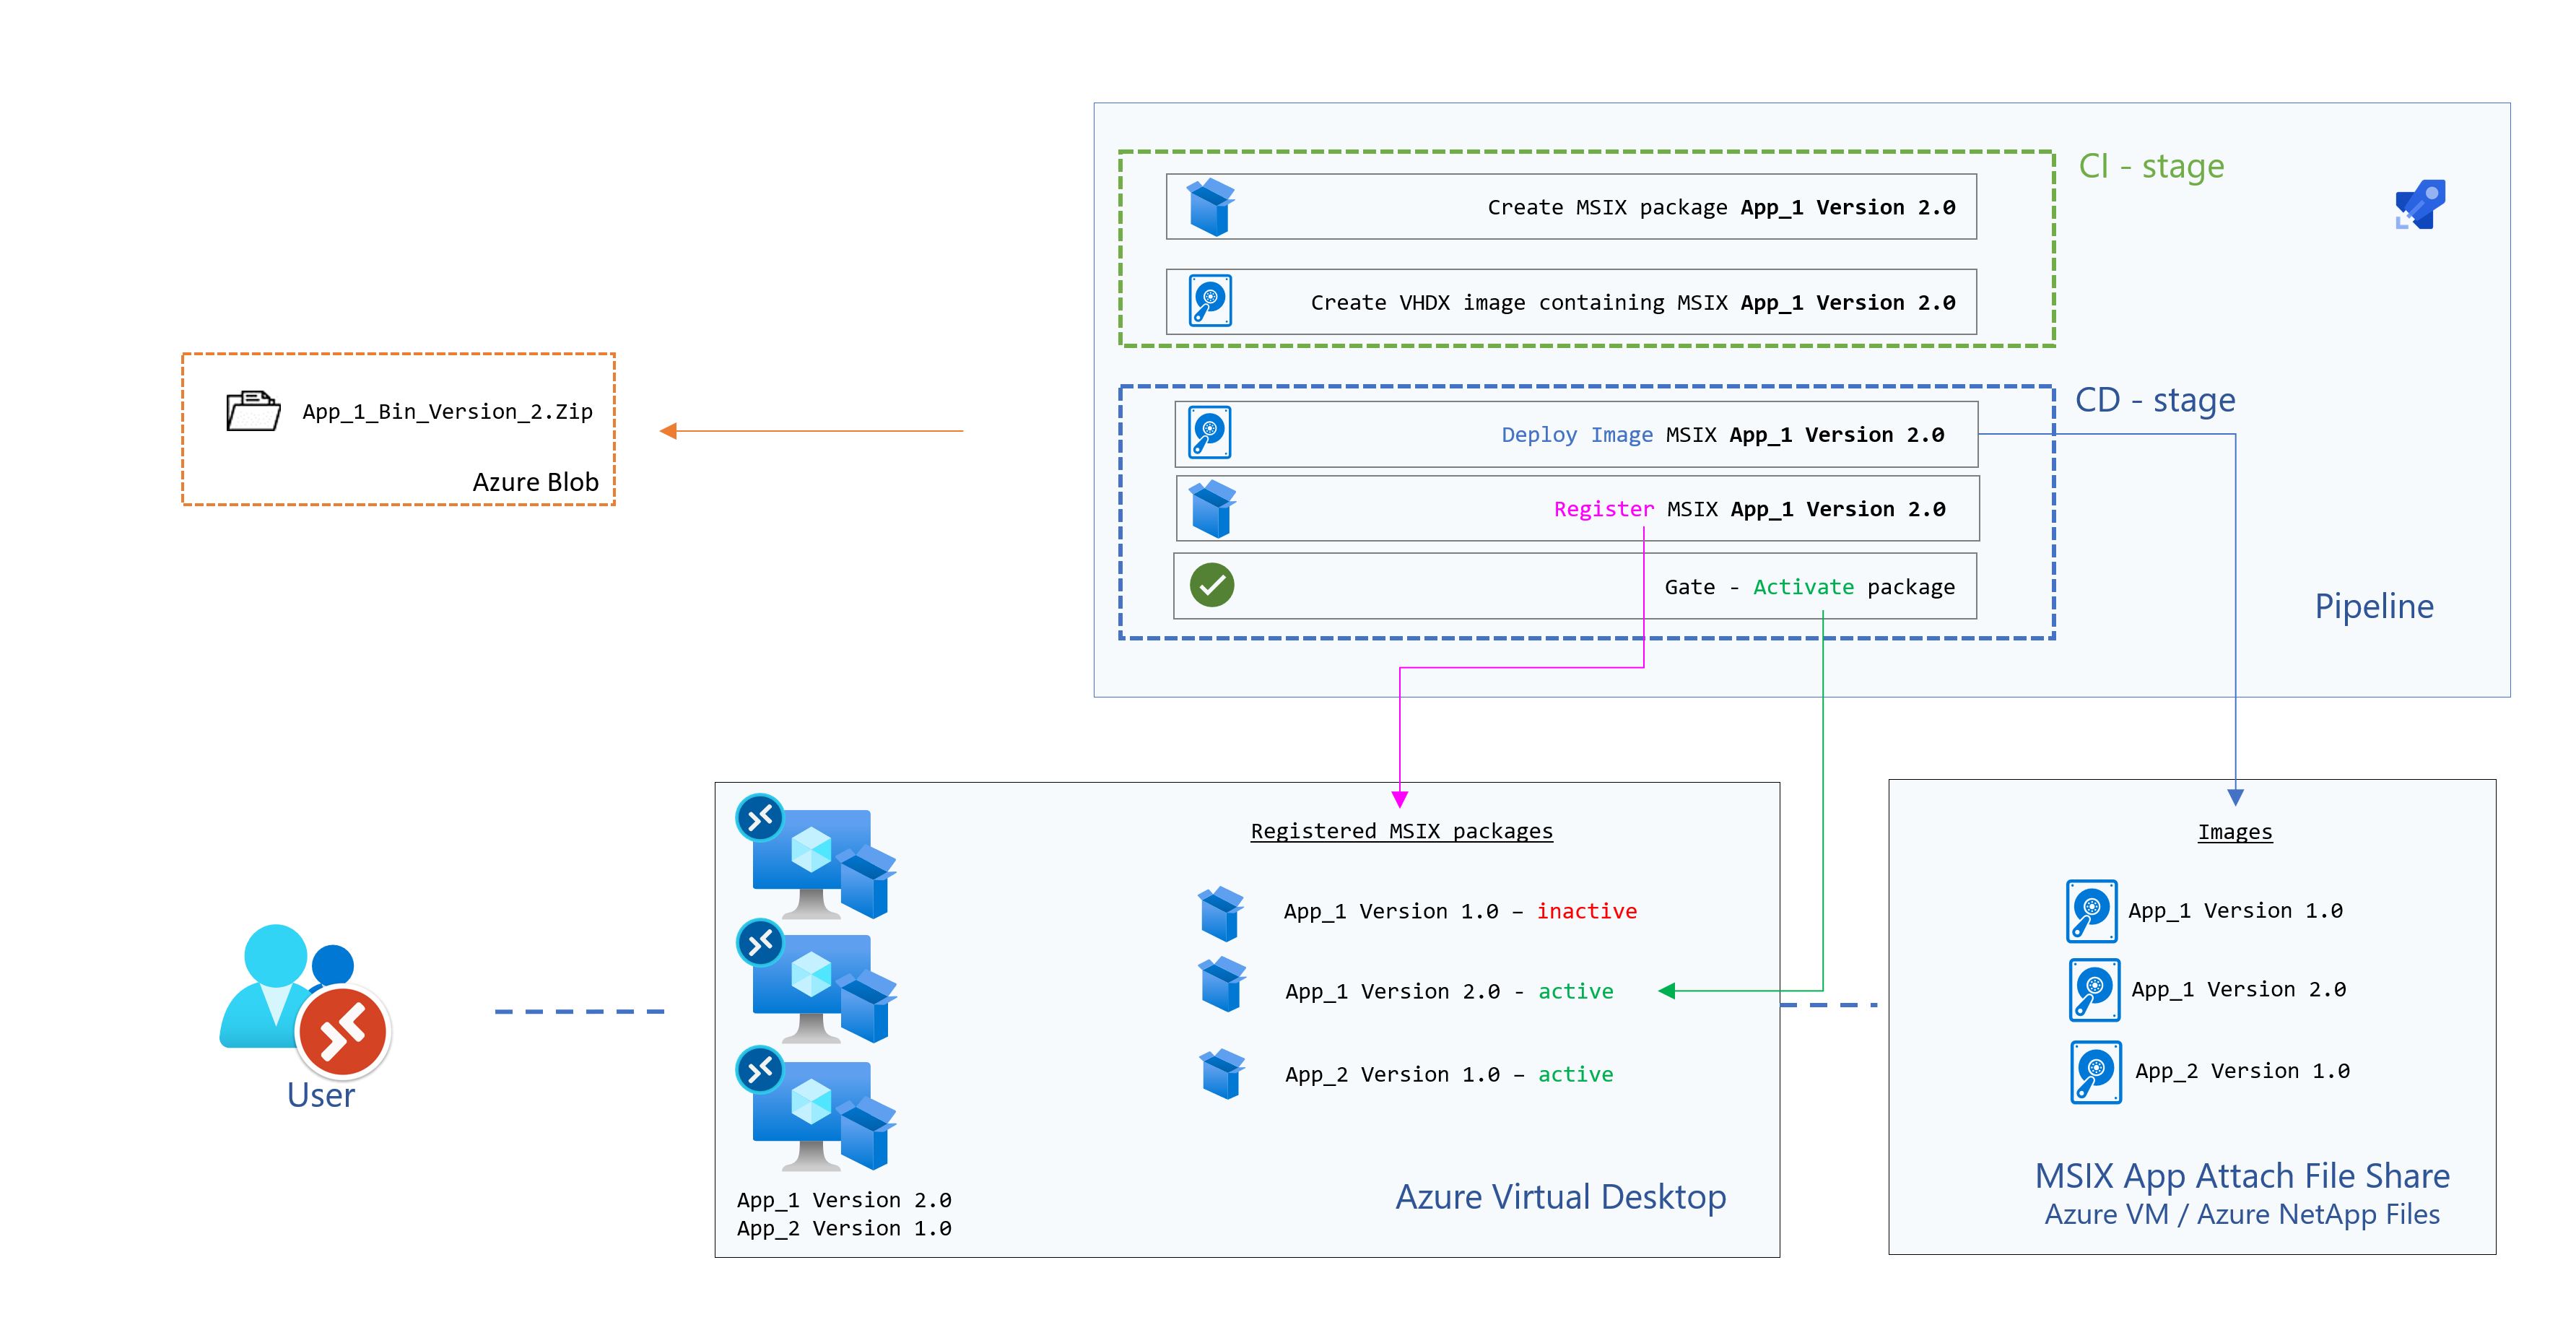Click the App_1_Bin_Version_2.Zip file label

(x=447, y=411)
